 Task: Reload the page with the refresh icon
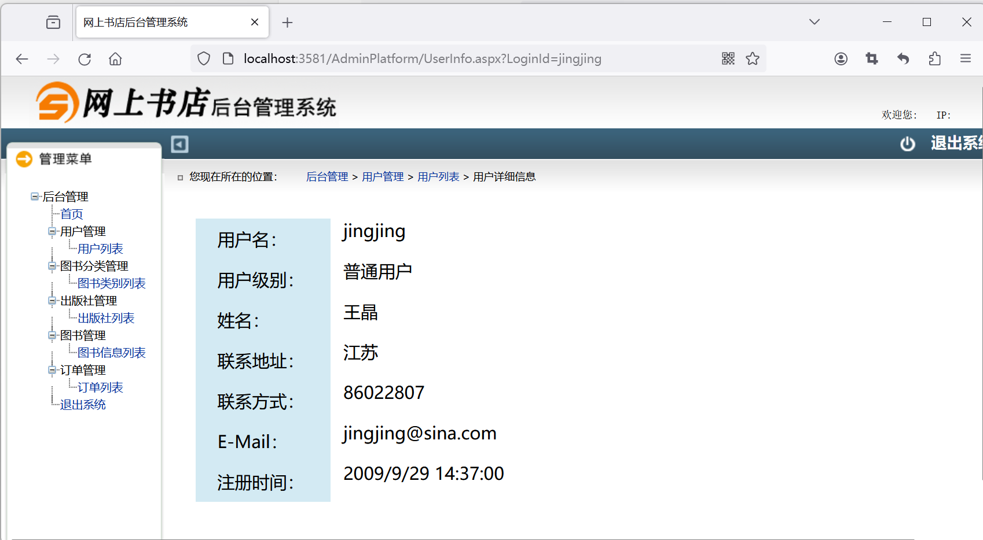[85, 59]
